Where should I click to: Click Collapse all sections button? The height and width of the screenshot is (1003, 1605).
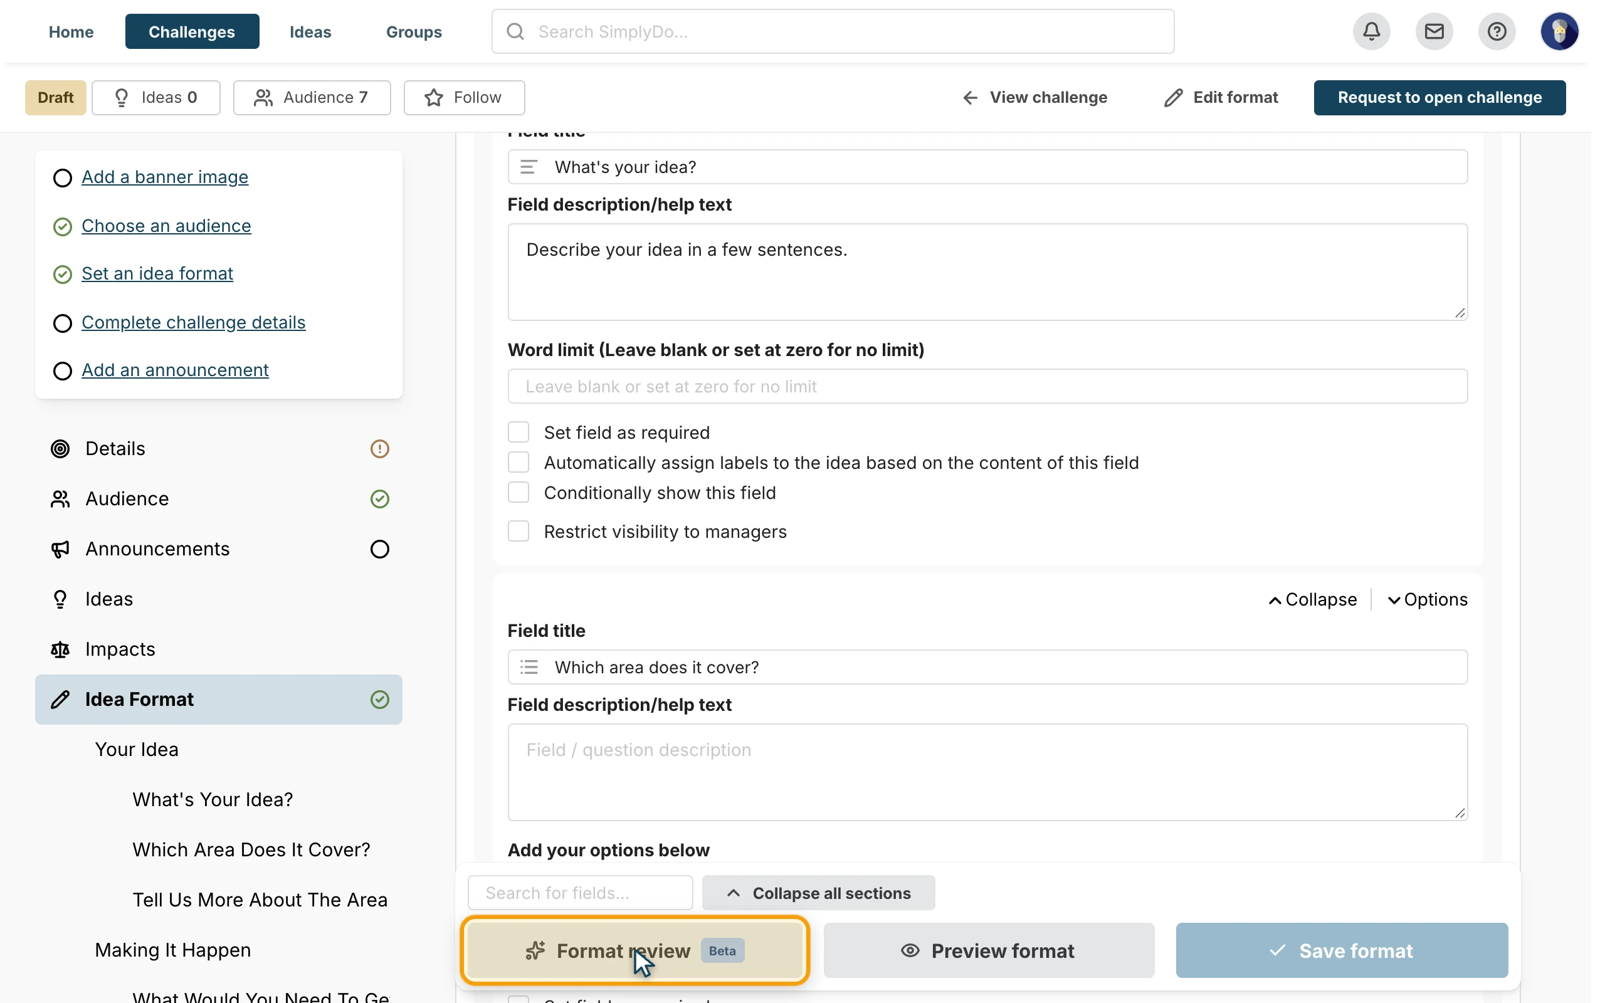coord(818,893)
